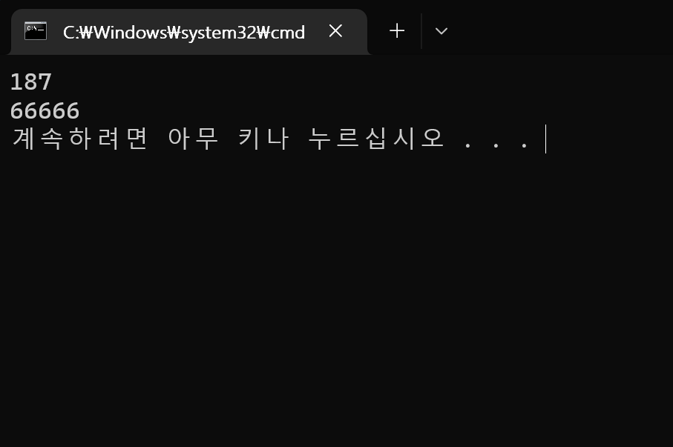Select the C:\Windows\system32\cmd tab title
The height and width of the screenshot is (447, 673).
(184, 32)
